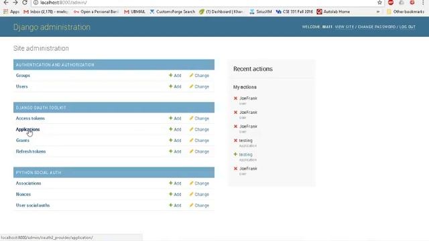This screenshot has width=429, height=241.
Task: Open Django OAuth Toolkit section header
Action: point(41,108)
